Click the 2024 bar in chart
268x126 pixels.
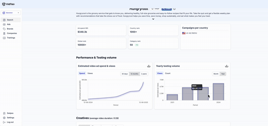click(218, 92)
